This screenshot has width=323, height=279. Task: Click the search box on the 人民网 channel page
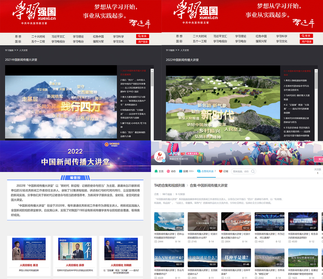[243, 171]
